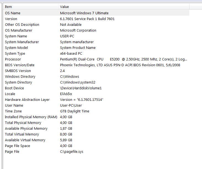This screenshot has width=202, height=169.
Task: Select the Boot Device row label
Action: coord(14,88)
